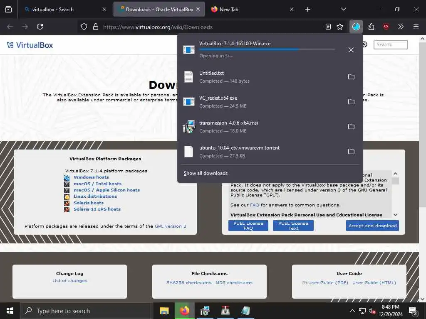Toggle reader view icon
Viewport: 426px width, 319px height.
328,27
